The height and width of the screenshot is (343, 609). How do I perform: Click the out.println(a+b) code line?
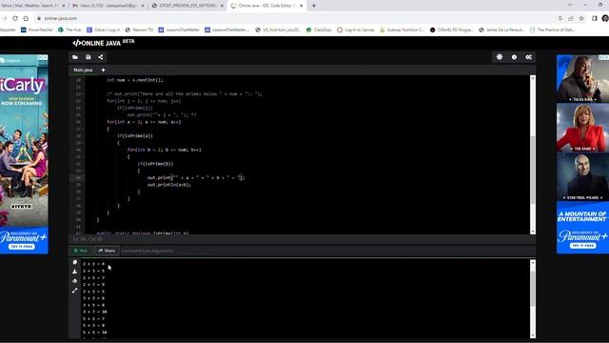point(169,185)
